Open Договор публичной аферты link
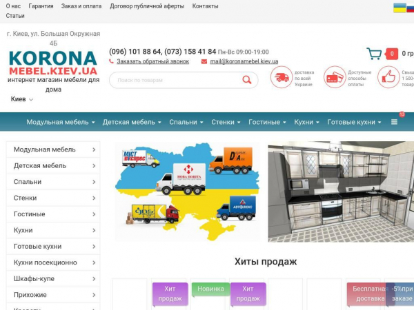This screenshot has height=310, width=414. click(147, 6)
